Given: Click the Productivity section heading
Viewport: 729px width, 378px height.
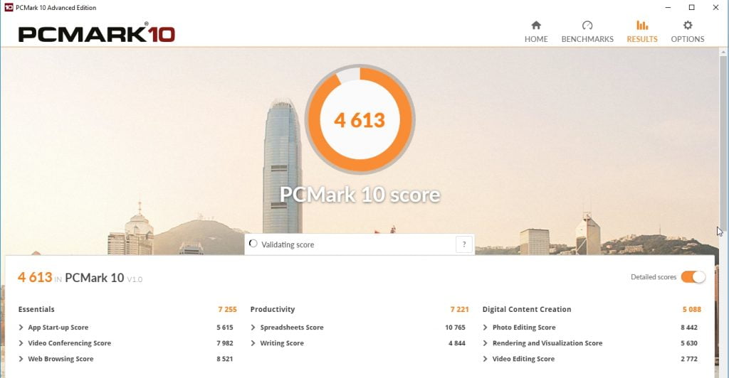Looking at the screenshot, I should point(273,309).
